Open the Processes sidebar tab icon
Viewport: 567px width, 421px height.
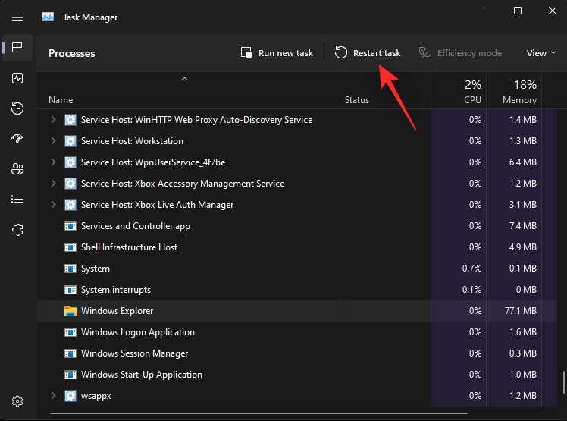[x=17, y=48]
